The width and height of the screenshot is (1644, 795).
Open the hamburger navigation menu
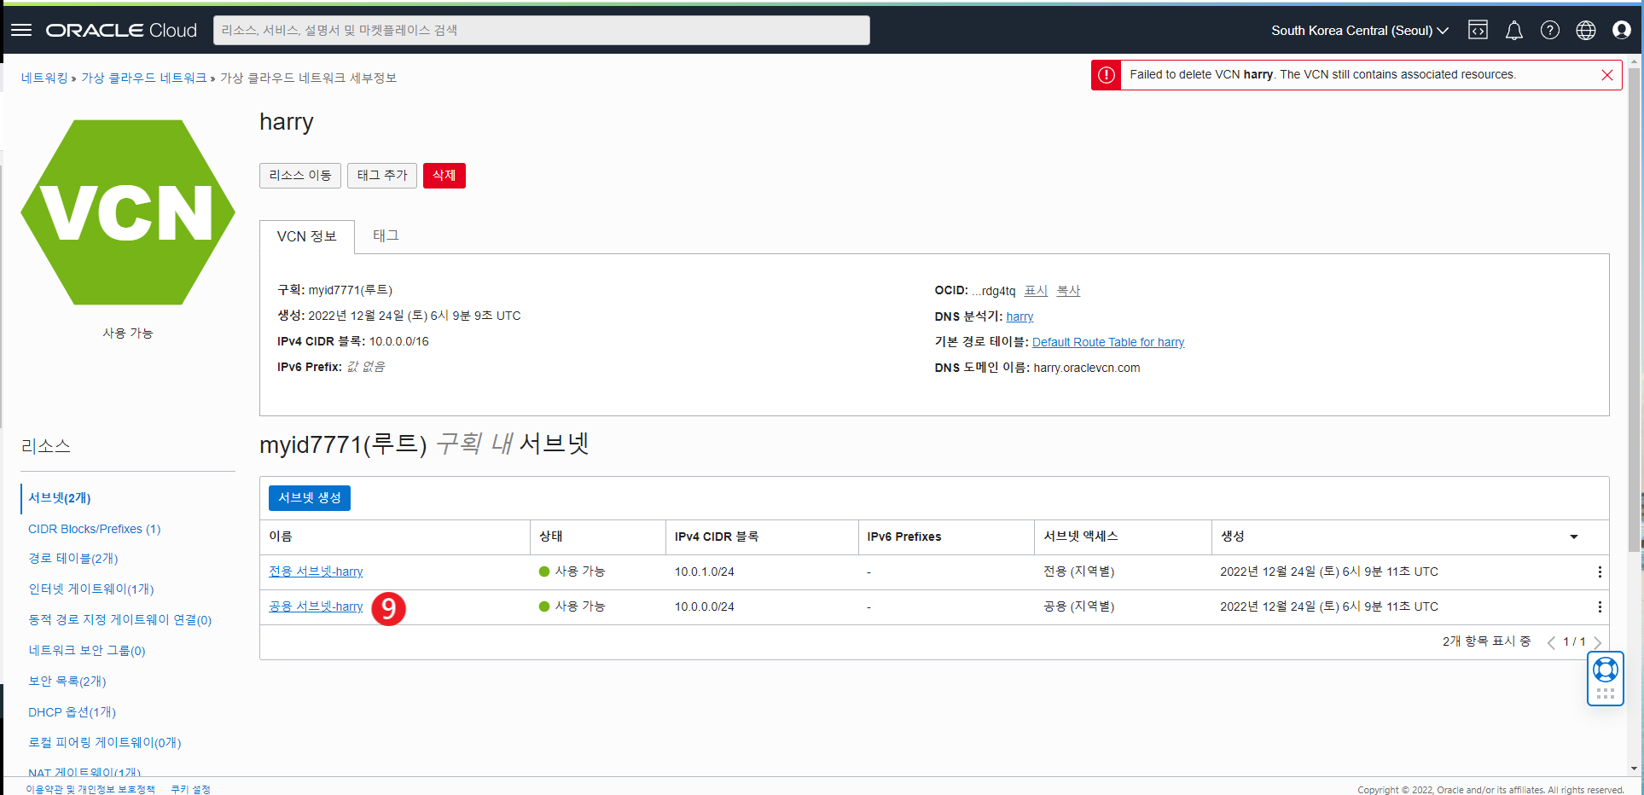(21, 30)
